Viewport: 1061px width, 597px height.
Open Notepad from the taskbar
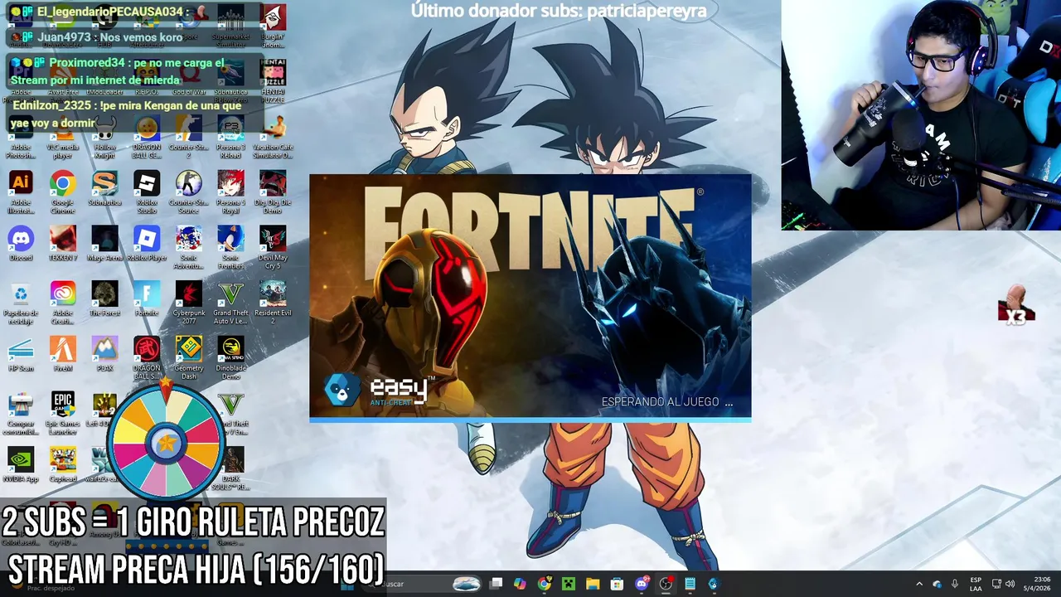[x=690, y=584]
